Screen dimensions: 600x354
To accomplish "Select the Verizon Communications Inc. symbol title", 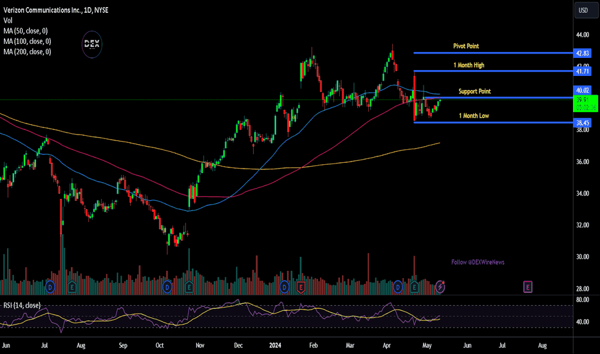I will coord(56,10).
